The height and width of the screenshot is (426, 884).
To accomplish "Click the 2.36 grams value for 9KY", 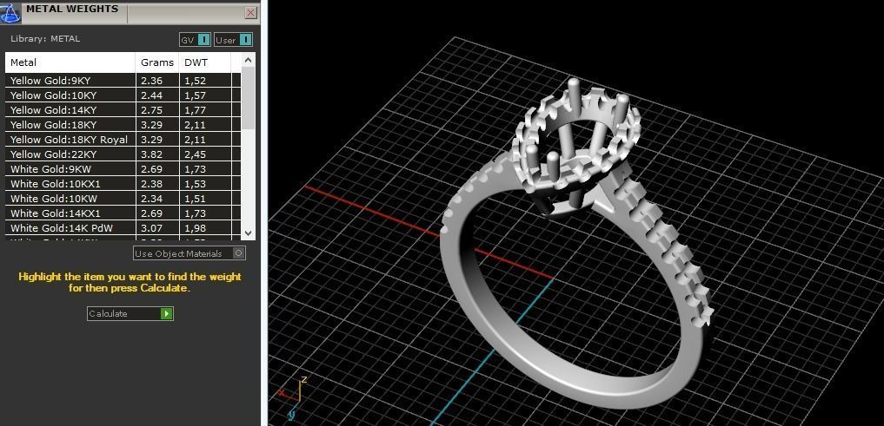I will [151, 81].
